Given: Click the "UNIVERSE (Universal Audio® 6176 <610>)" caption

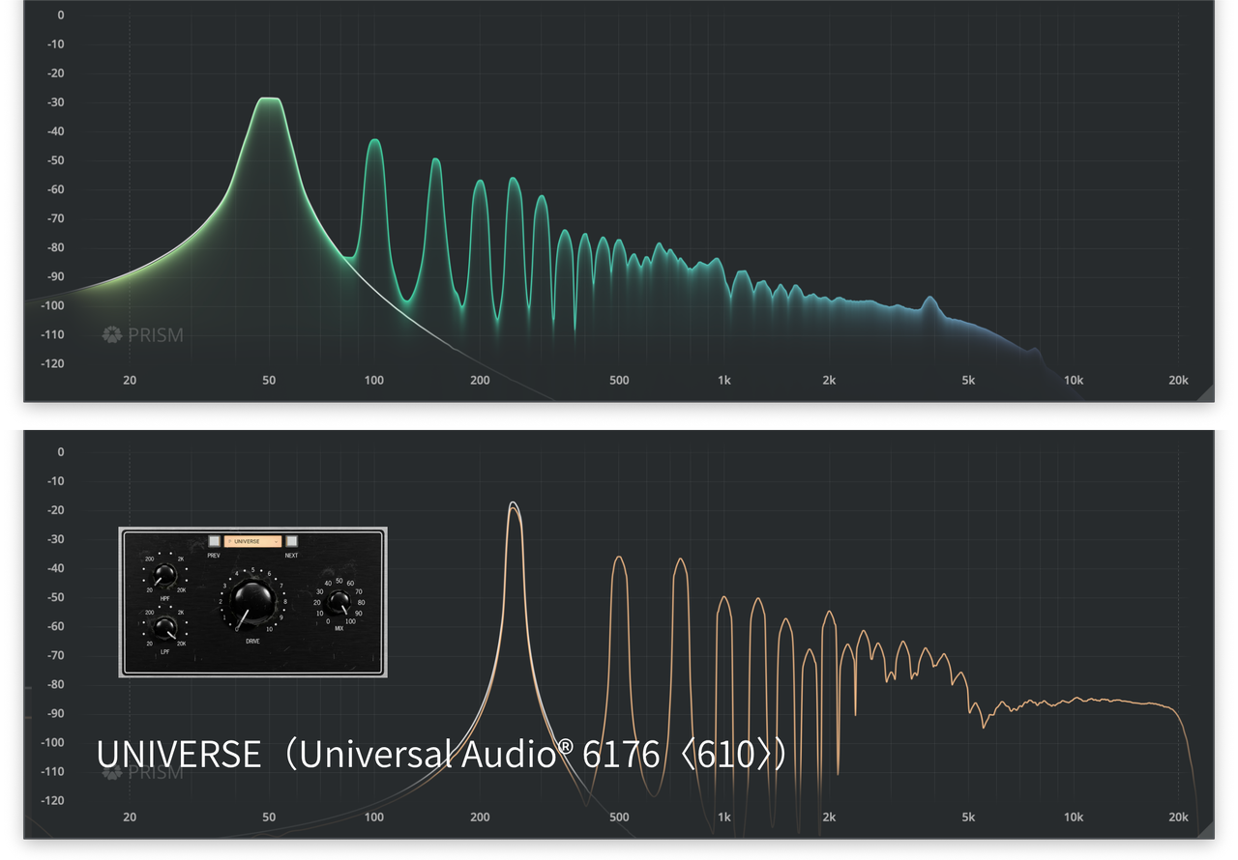Looking at the screenshot, I should click(x=441, y=754).
